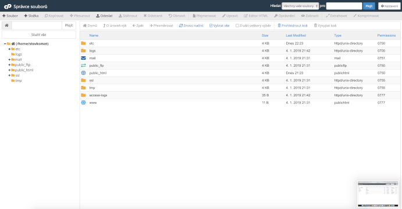Image resolution: width=402 pixels, height=209 pixels.
Task: Click the blue Přejít search button
Action: coord(369,6)
